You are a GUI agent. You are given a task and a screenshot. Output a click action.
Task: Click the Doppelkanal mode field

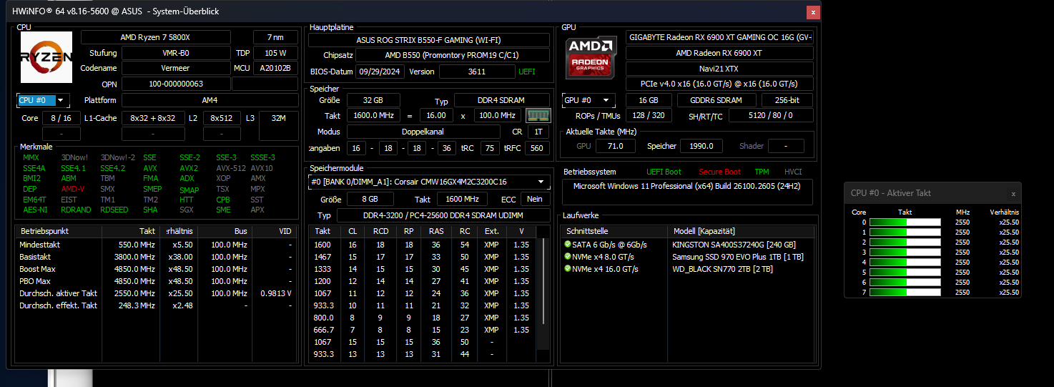[x=423, y=132]
